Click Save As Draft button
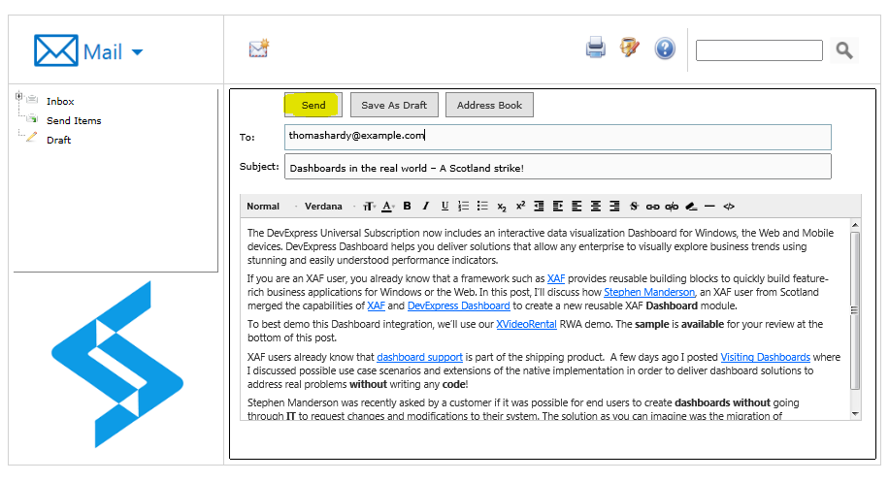Viewport: 889px width, 482px height. [394, 105]
